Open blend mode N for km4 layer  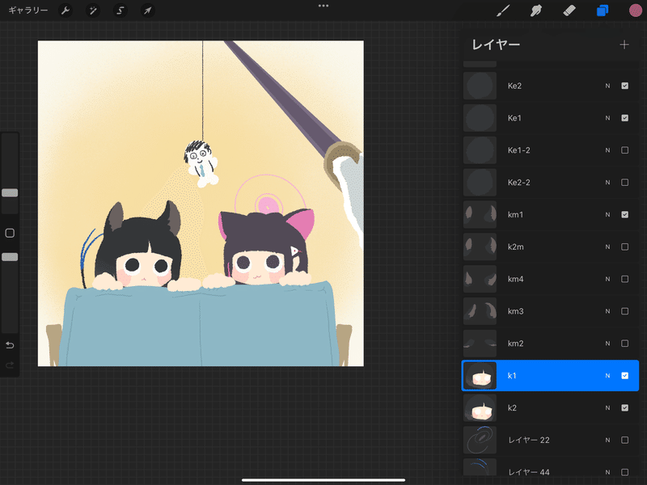(607, 279)
